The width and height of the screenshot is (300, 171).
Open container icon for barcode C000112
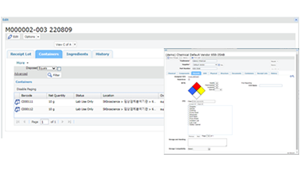(17, 109)
